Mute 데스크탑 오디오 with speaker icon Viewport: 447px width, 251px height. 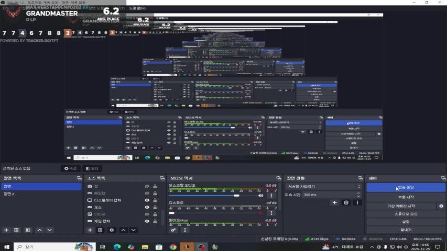coord(260,196)
